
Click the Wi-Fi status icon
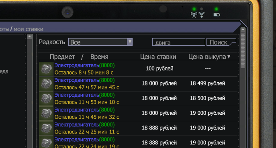[x=202, y=14]
